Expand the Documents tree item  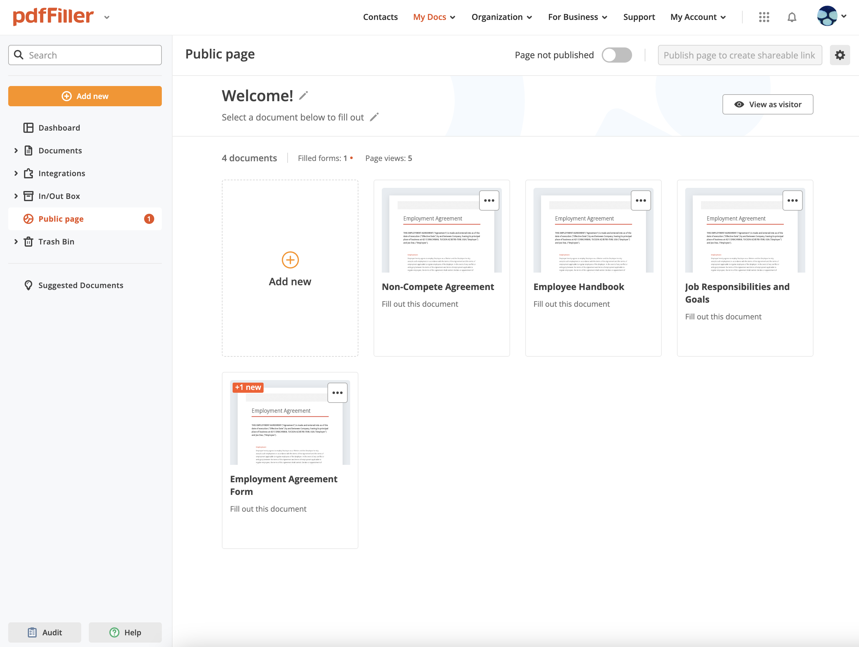point(16,151)
